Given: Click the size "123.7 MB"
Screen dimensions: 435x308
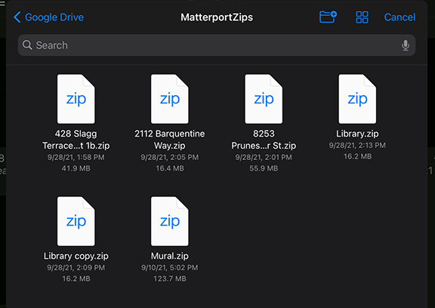Looking at the screenshot, I should (x=170, y=279).
